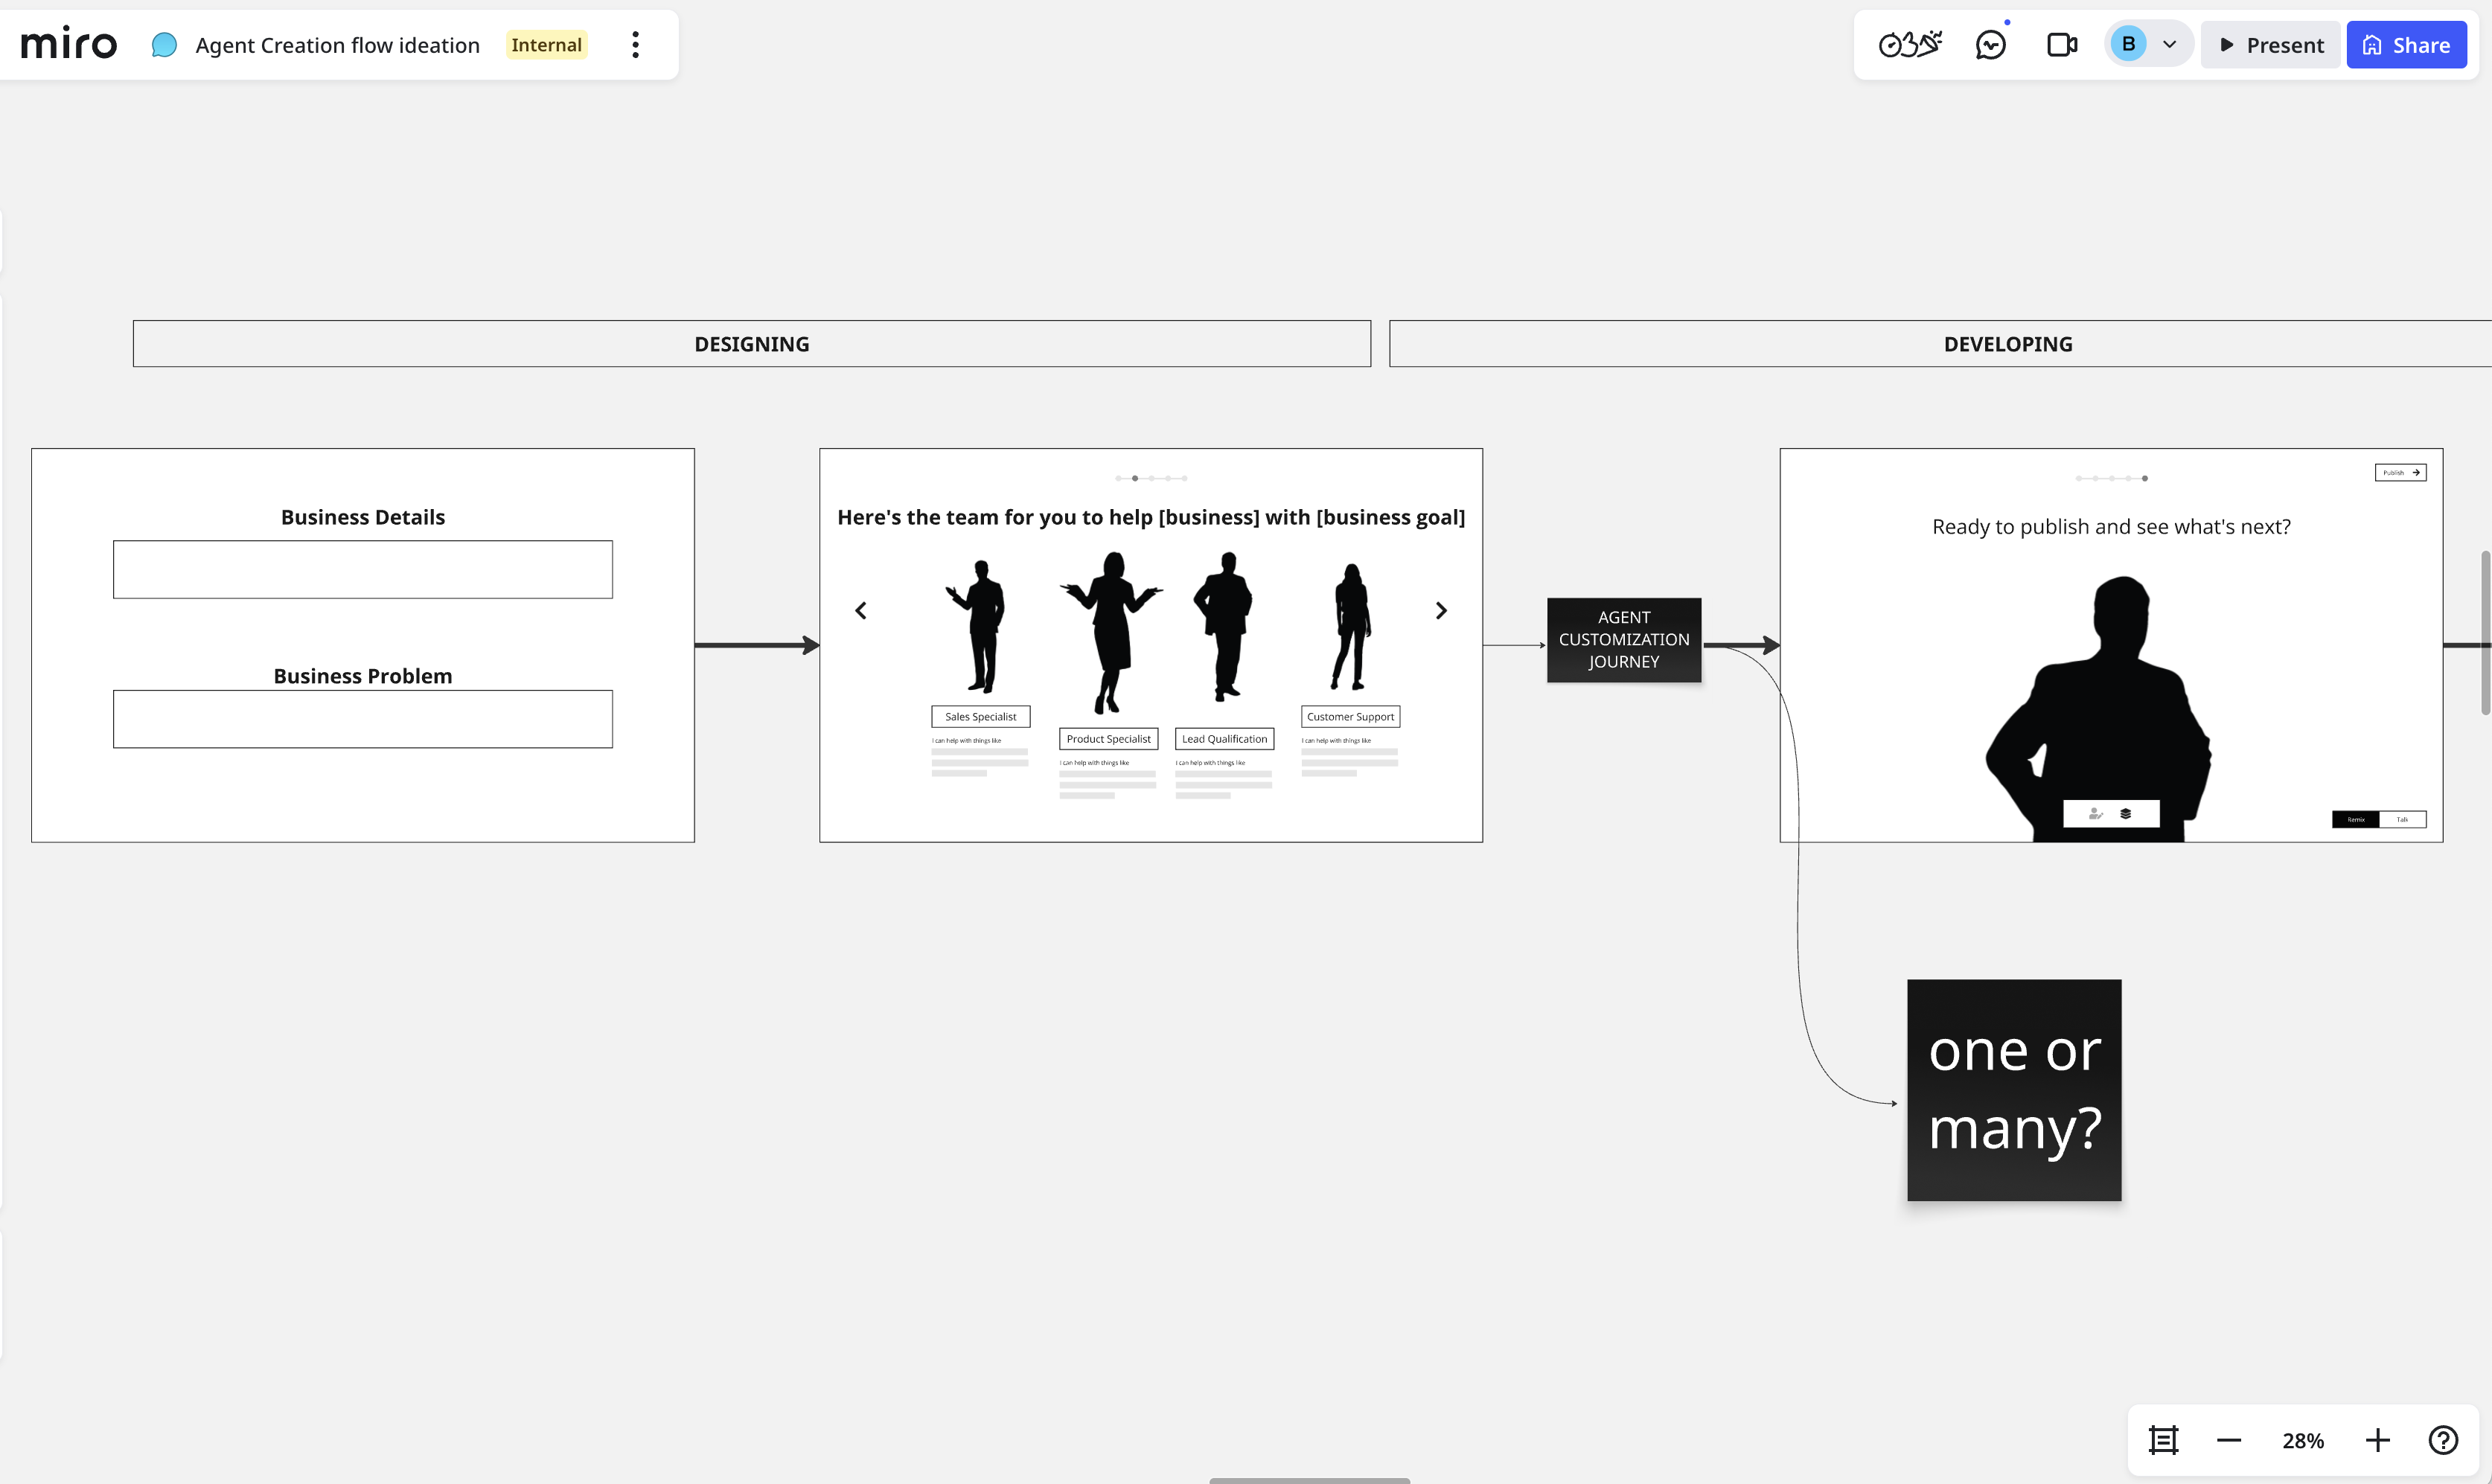Click the right carousel arrow on the team screen
The image size is (2492, 1484).
(x=1441, y=609)
